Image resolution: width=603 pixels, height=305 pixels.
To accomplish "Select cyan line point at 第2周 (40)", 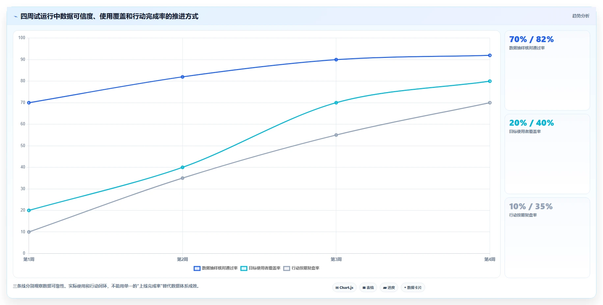I will pos(182,167).
